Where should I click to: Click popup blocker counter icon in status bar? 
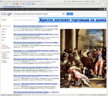(94, 95)
